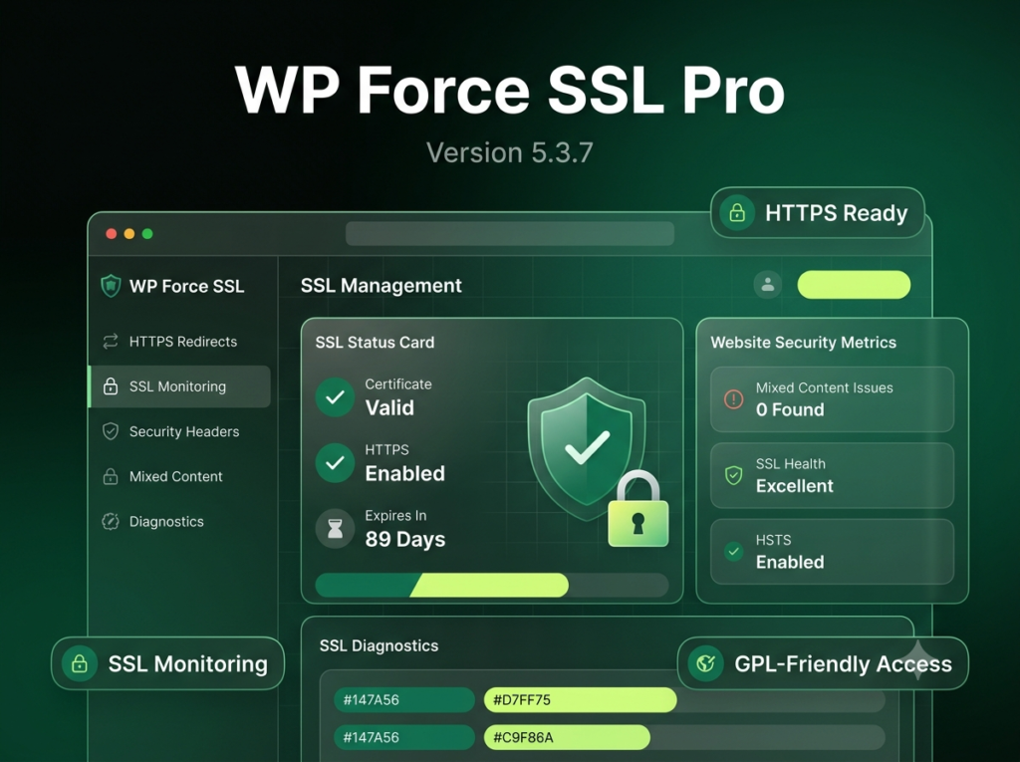The height and width of the screenshot is (762, 1020).
Task: Click the HTTPS Ready badge
Action: click(818, 213)
